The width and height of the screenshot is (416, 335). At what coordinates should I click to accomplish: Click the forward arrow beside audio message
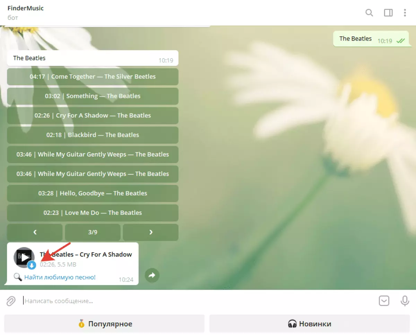click(152, 275)
